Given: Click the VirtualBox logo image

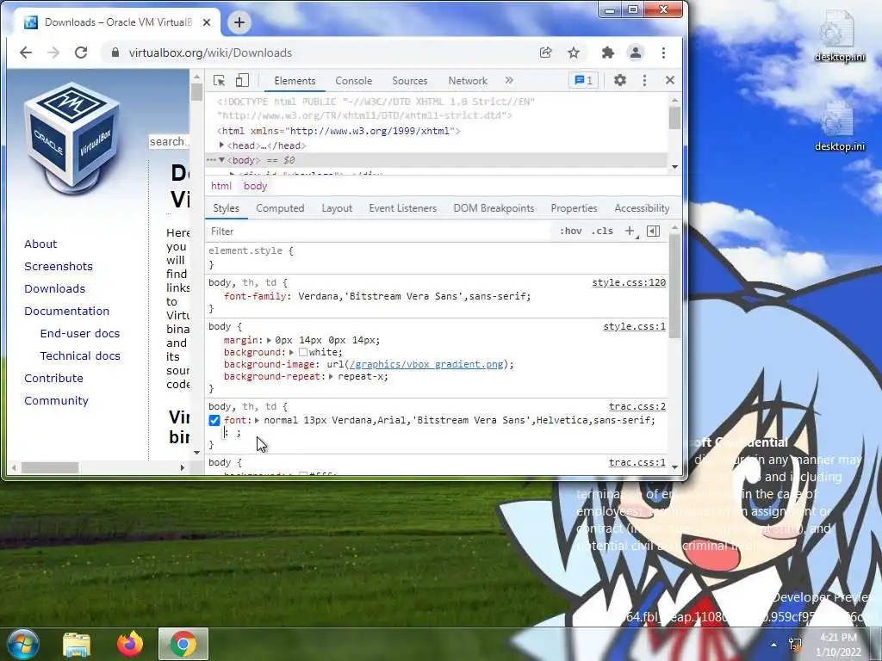Looking at the screenshot, I should click(72, 138).
